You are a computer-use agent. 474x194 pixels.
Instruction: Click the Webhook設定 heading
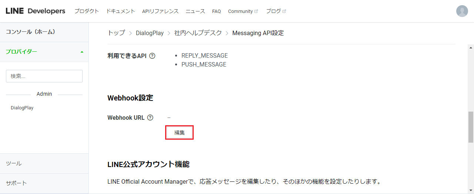(130, 98)
